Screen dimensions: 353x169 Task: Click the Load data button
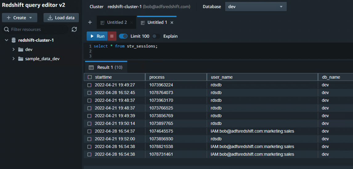[61, 18]
